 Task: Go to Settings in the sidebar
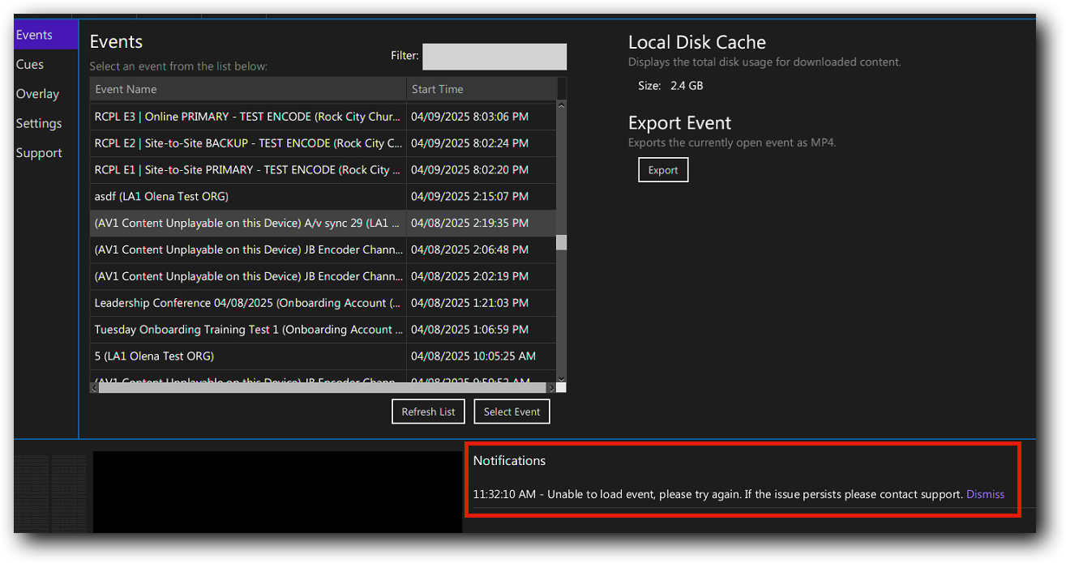pos(39,124)
